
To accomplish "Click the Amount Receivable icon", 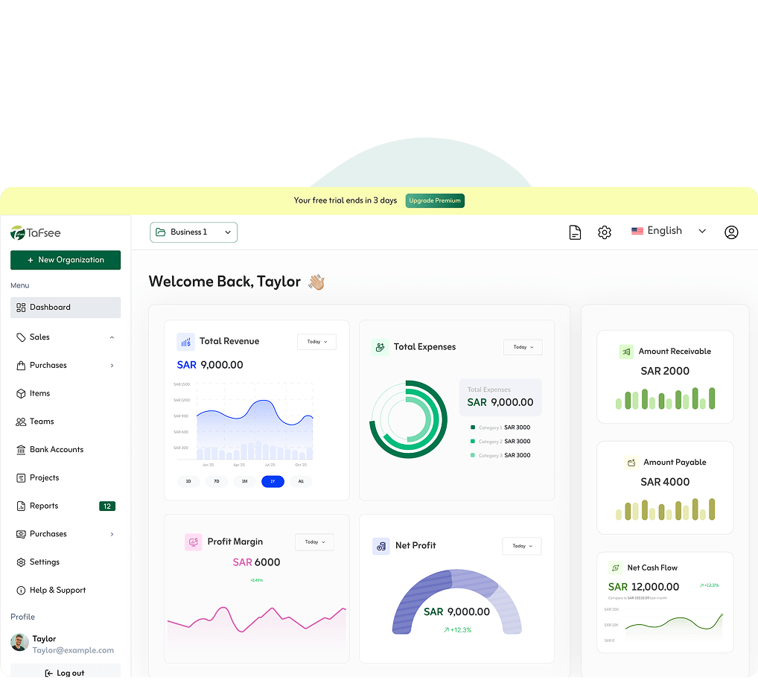I will coord(626,352).
